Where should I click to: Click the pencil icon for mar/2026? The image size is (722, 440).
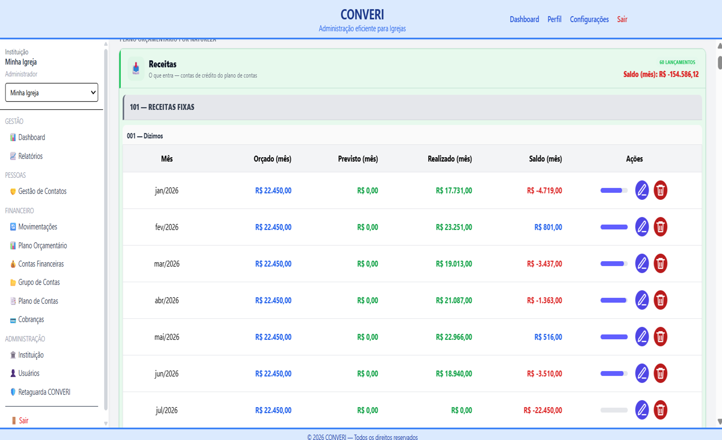[642, 263]
